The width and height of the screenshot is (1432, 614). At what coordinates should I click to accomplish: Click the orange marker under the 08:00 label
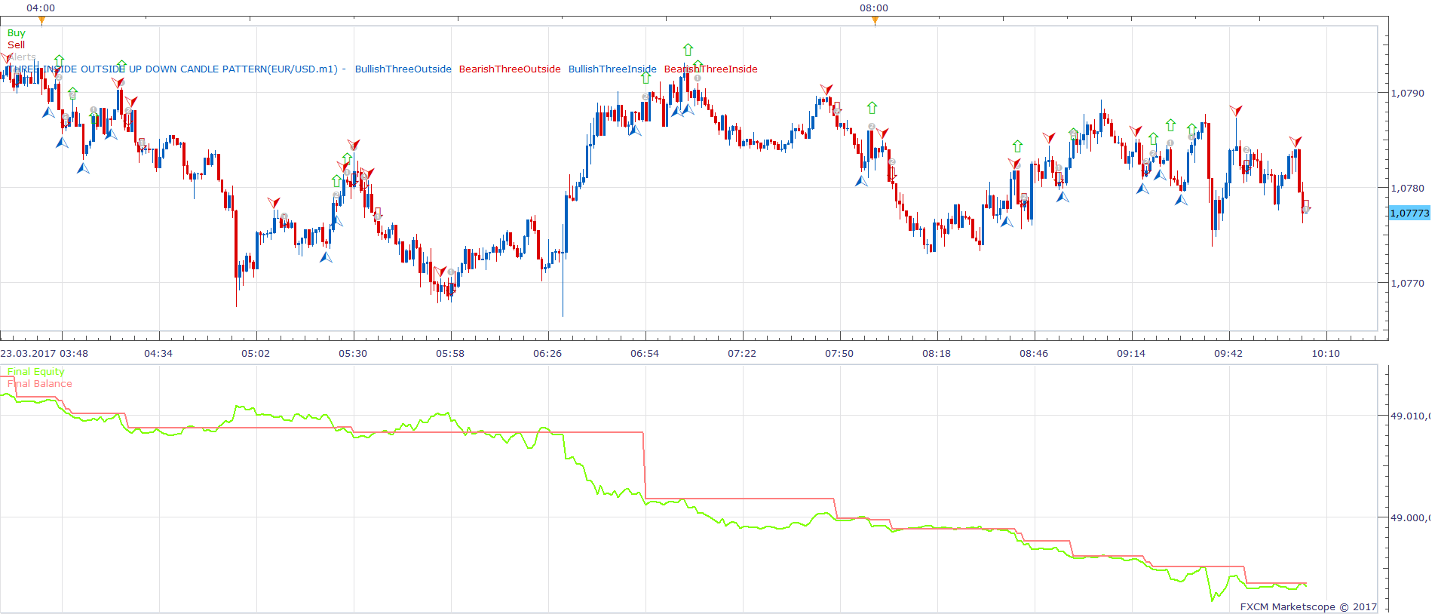point(875,20)
